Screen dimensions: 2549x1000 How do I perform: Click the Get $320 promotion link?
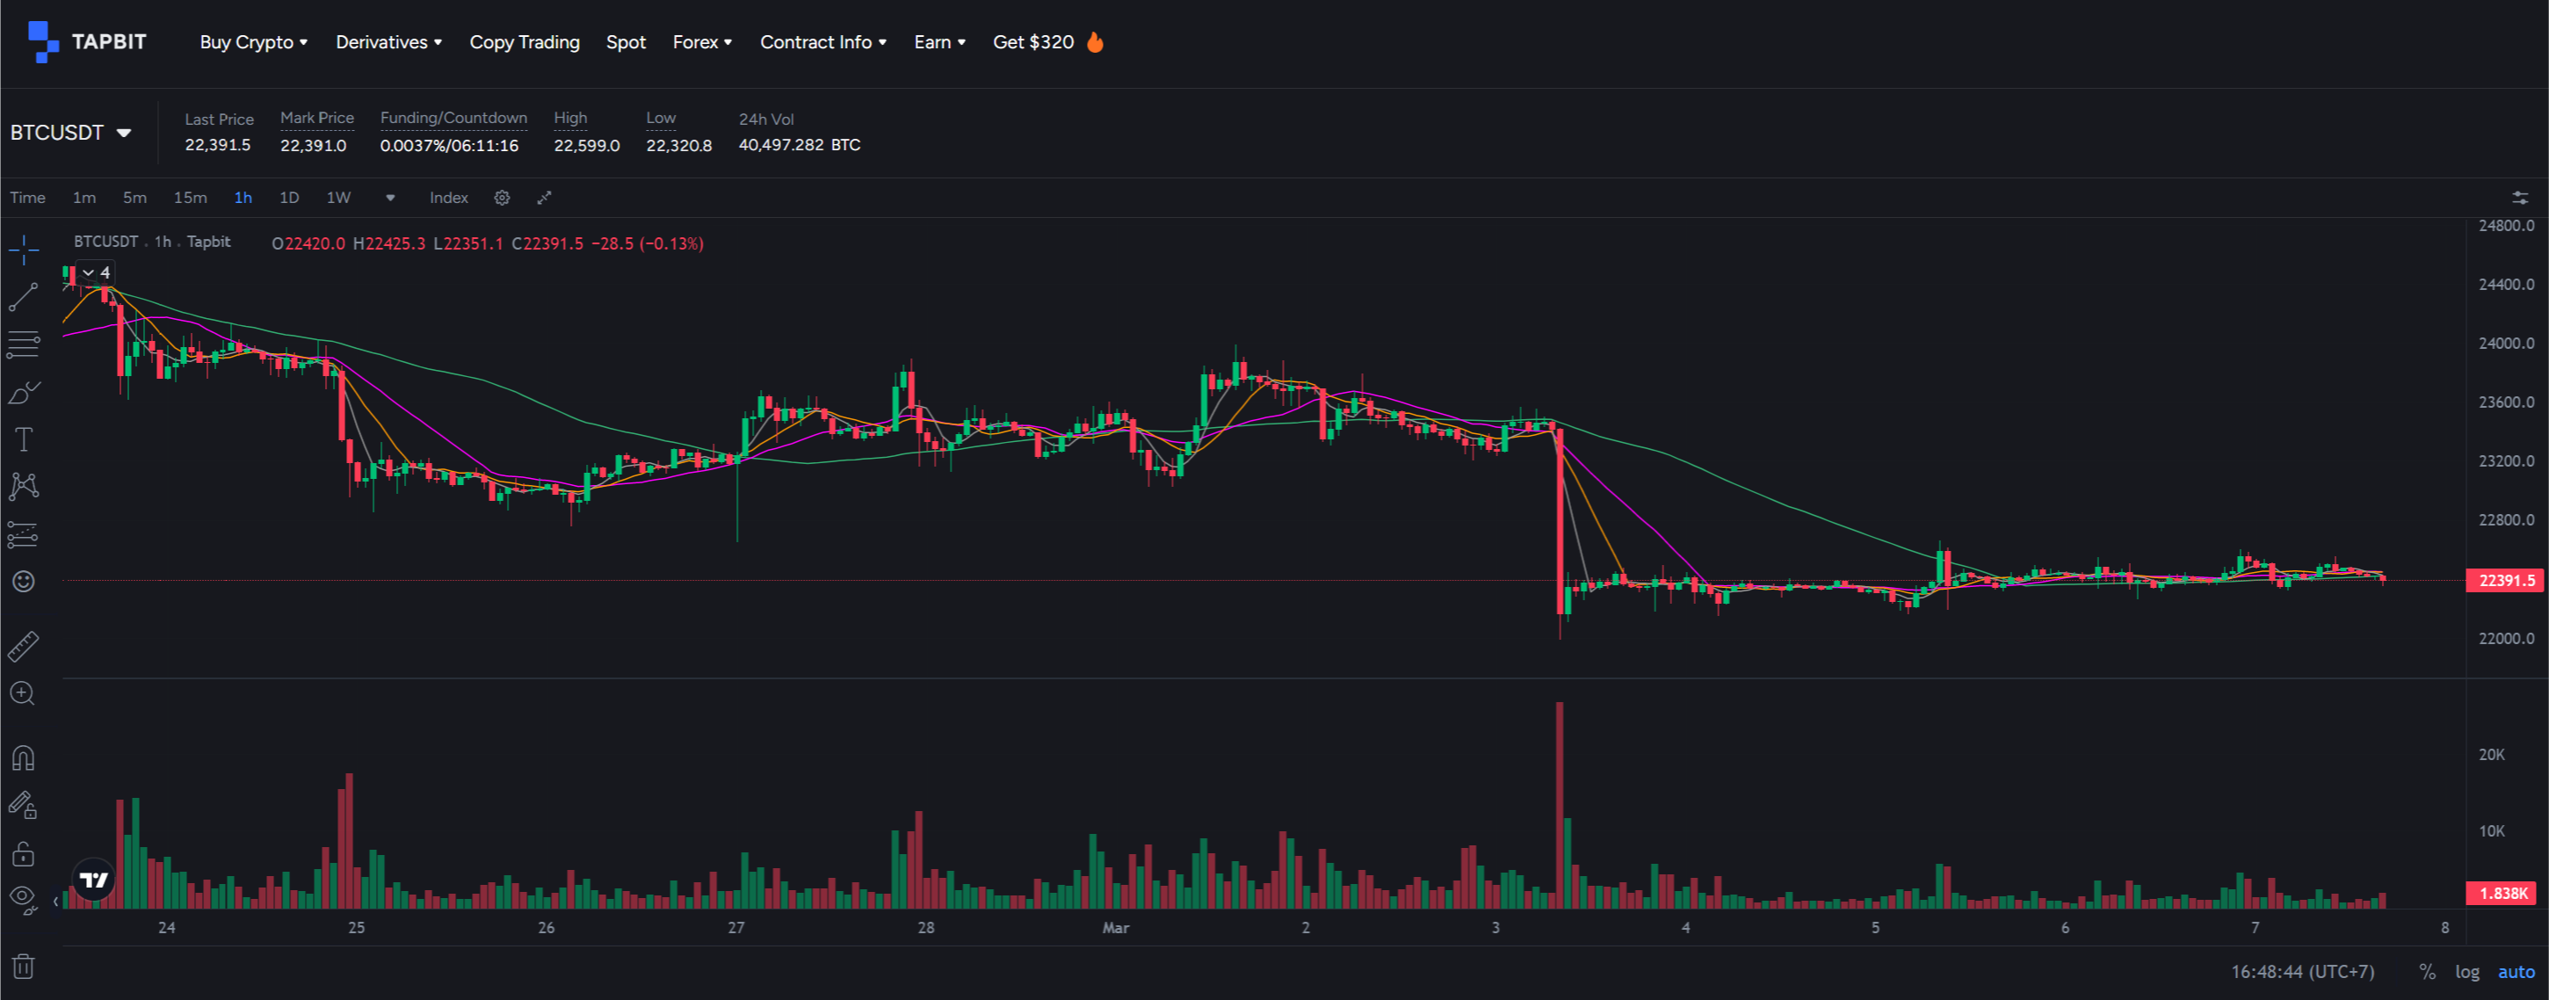[1048, 42]
